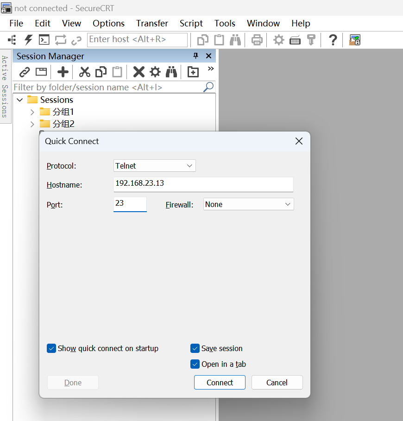Click the Public Key Assistant key icon
Viewport: 403px width, 421px height.
(311, 40)
